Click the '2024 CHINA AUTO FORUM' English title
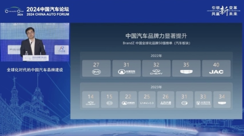Screen dimensions: 244x136 click(x=48, y=14)
